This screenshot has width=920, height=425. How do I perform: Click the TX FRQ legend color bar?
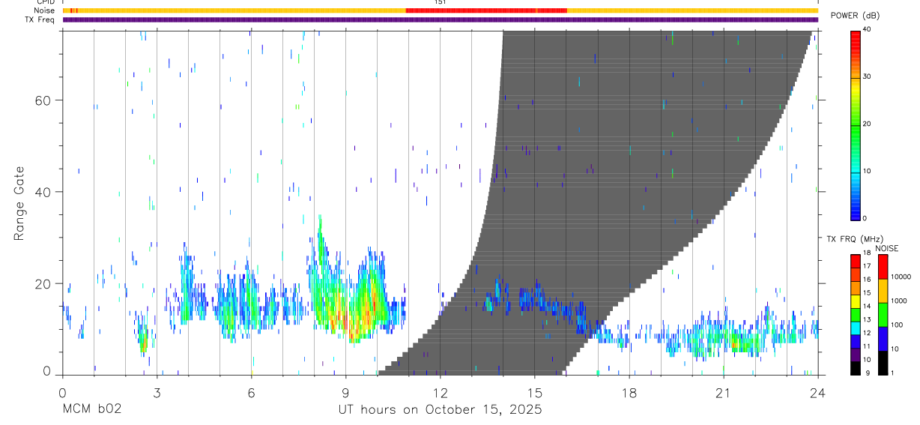pyautogui.click(x=855, y=314)
